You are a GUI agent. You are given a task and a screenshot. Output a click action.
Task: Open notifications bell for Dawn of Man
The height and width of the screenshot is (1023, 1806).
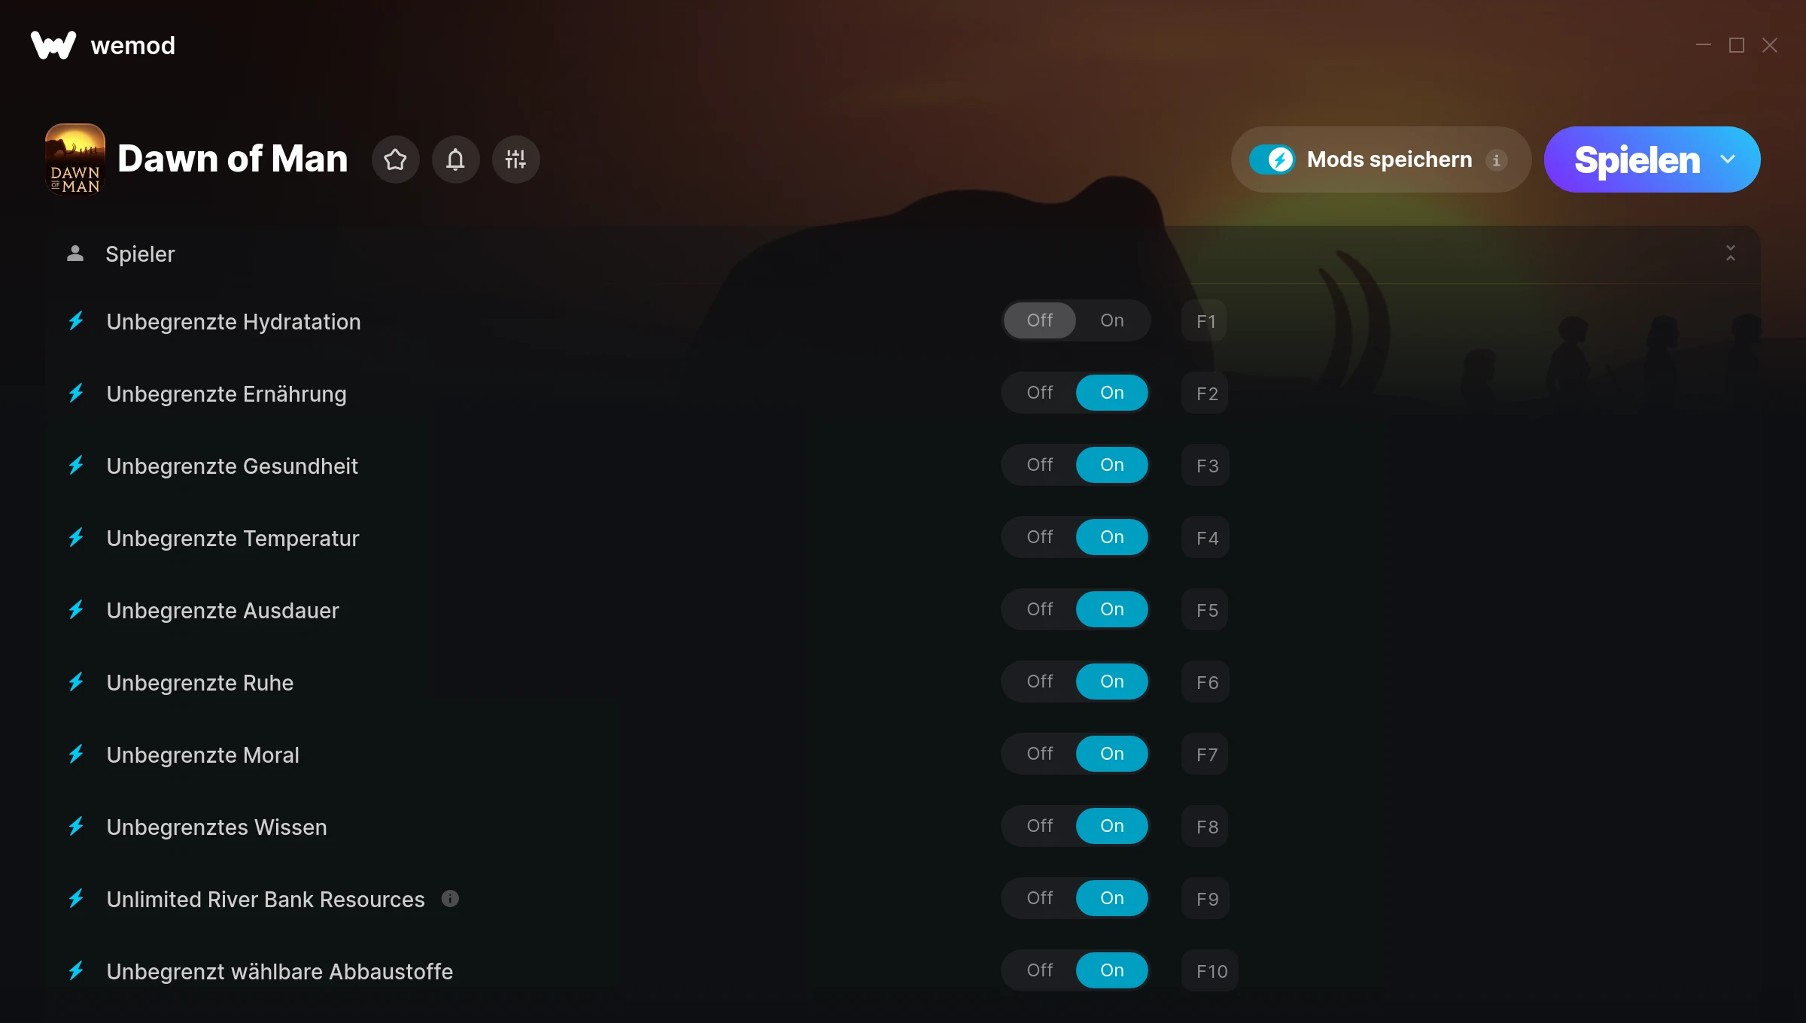pos(455,159)
